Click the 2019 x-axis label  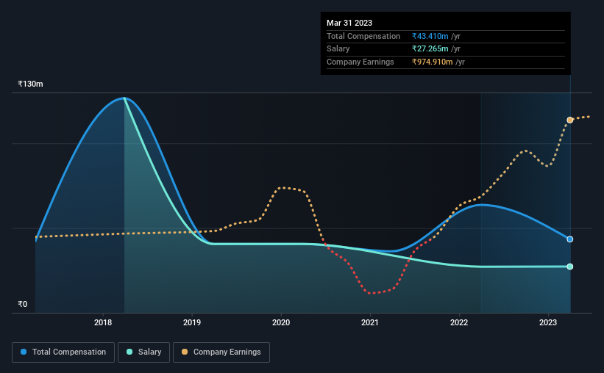click(x=192, y=322)
